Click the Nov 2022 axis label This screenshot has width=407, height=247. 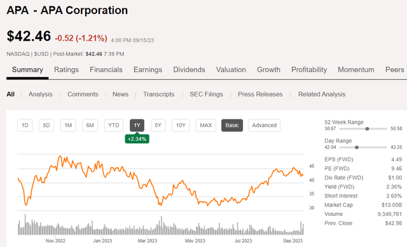(x=55, y=241)
